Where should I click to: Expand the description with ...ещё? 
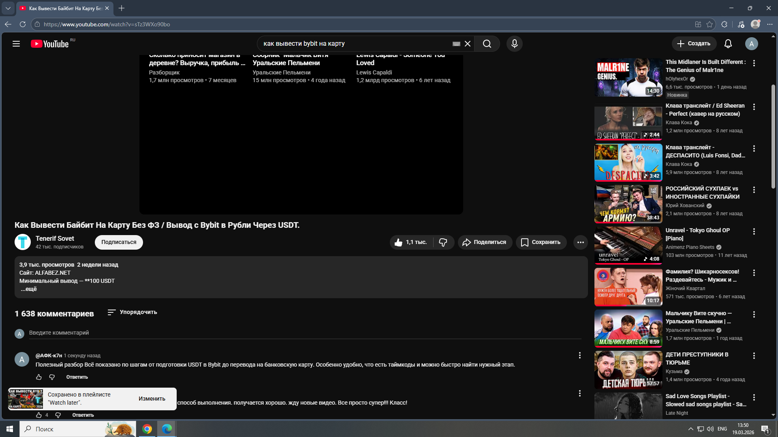(29, 289)
